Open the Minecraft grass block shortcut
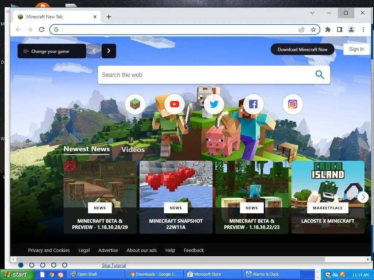 click(x=135, y=104)
